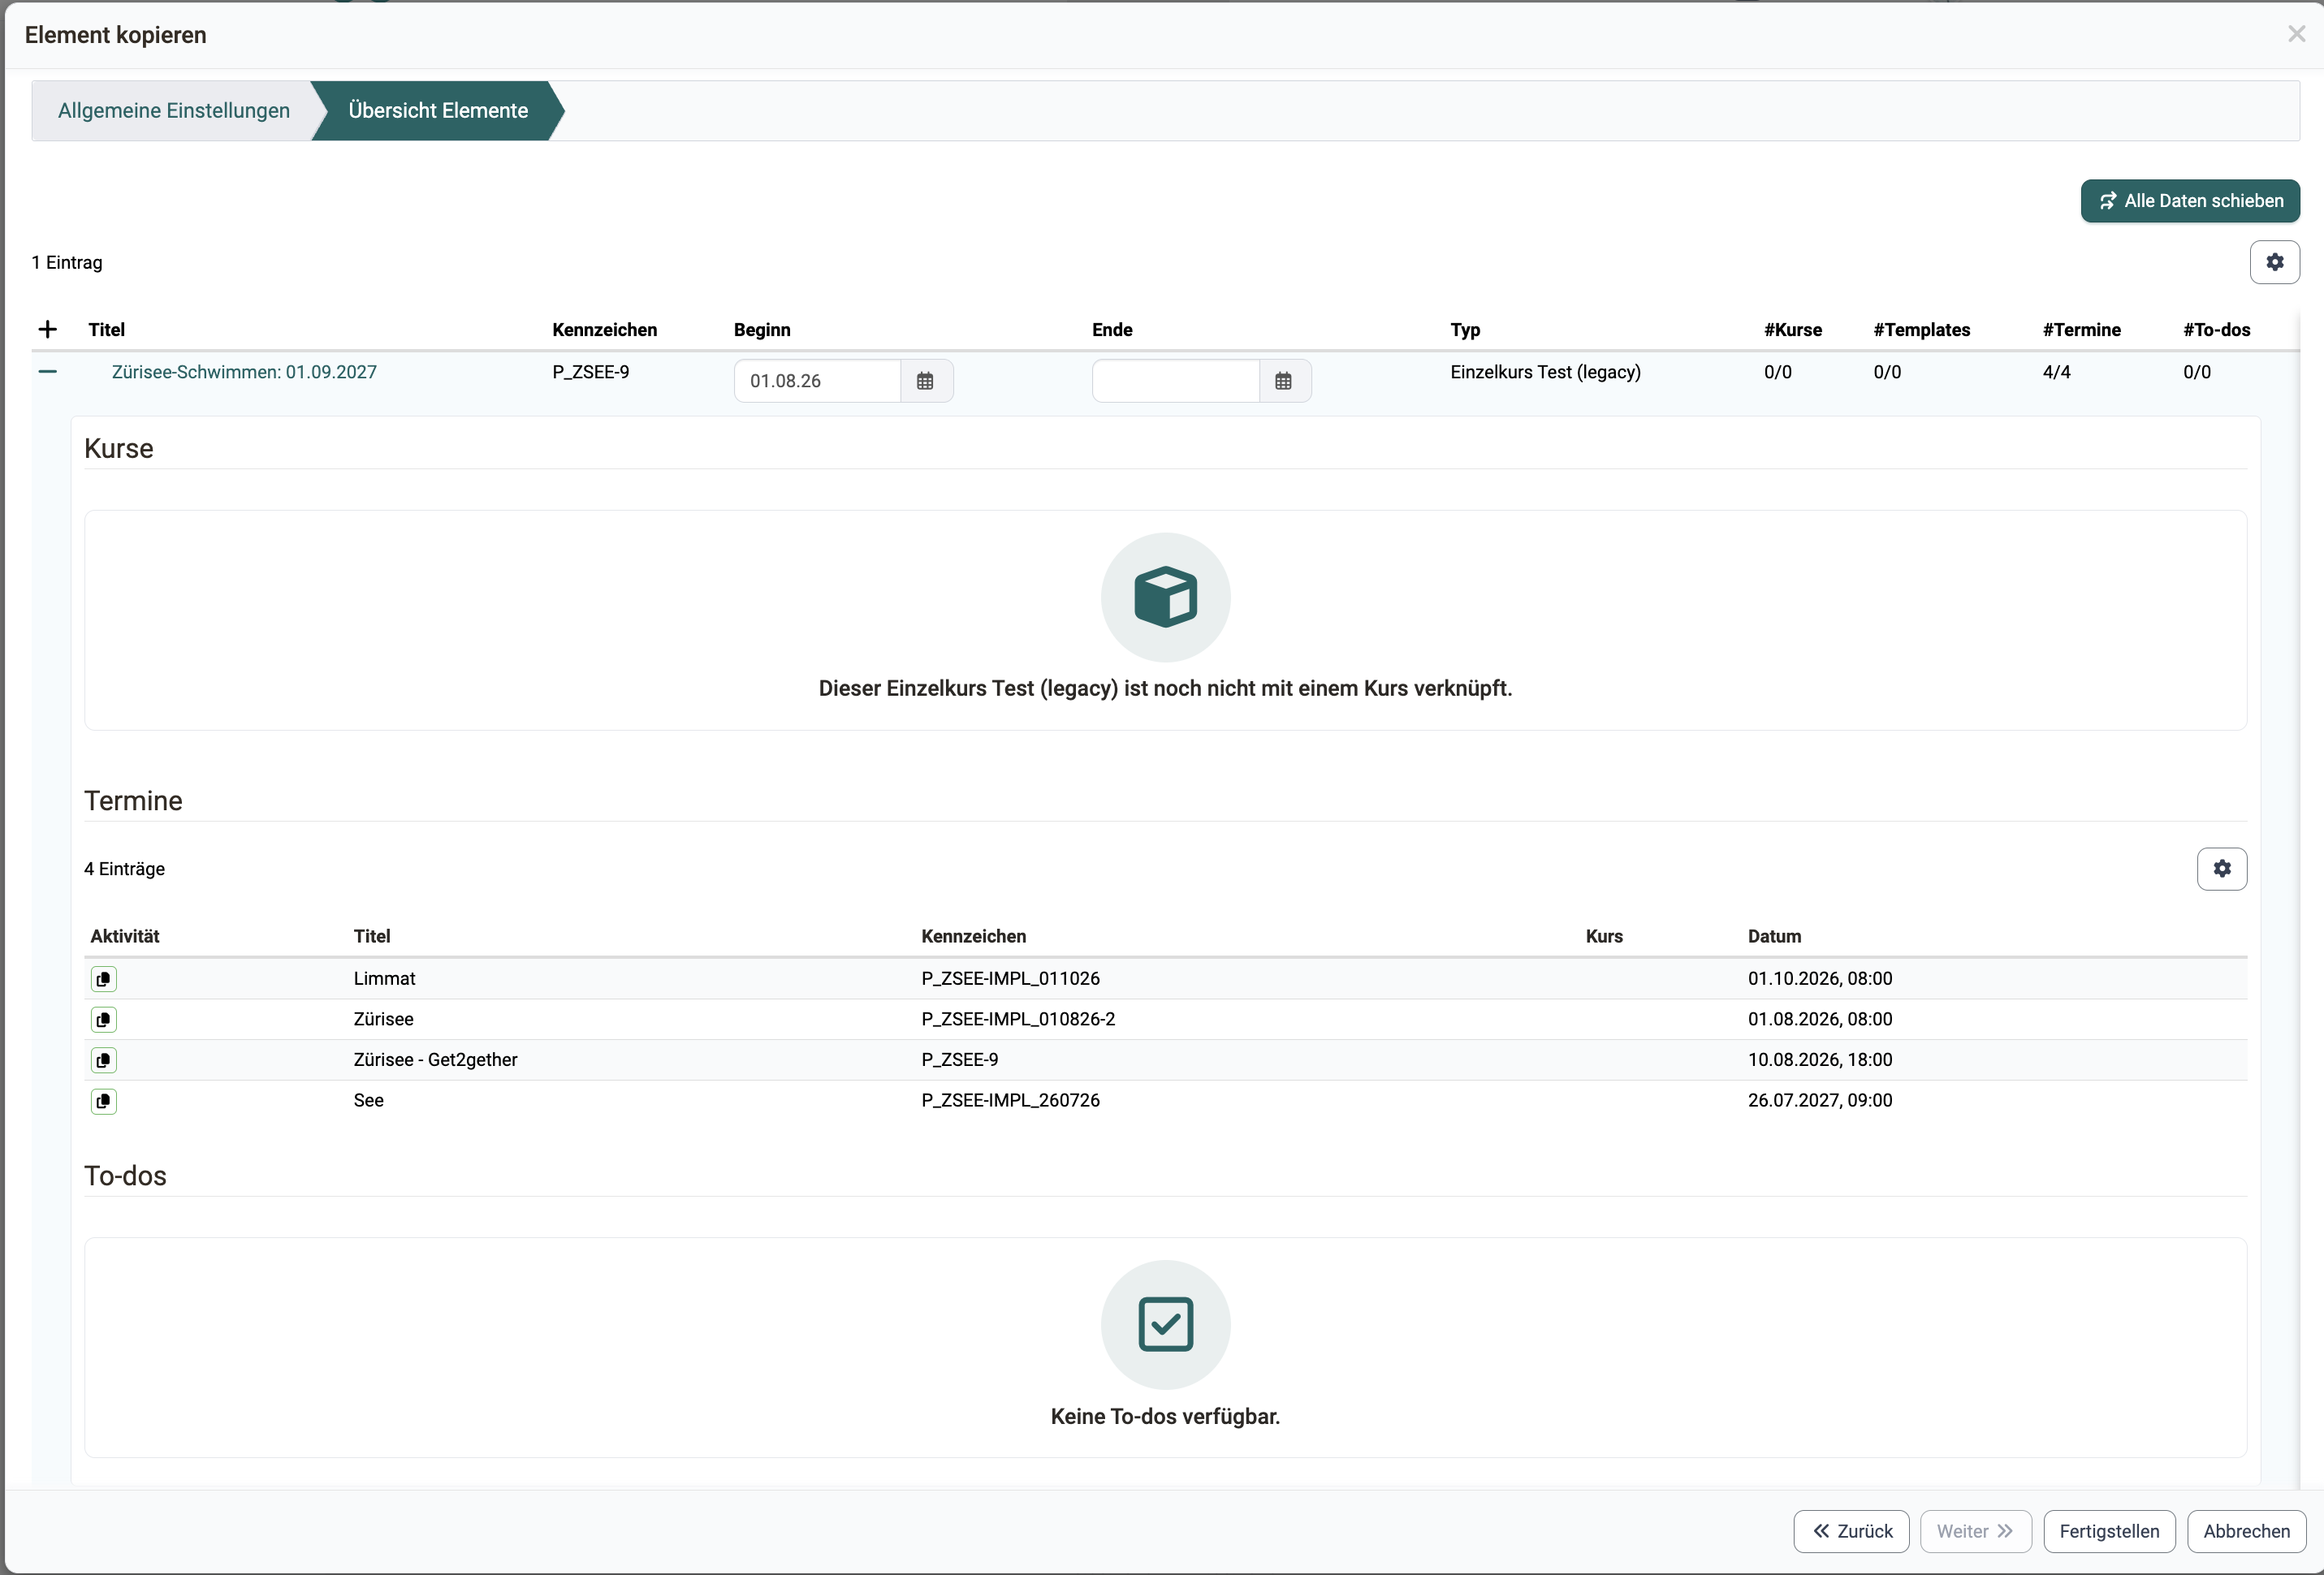
Task: Click P_ZSEE-IMPL_010826-2 Kennzeichen cell
Action: pyautogui.click(x=1019, y=1019)
